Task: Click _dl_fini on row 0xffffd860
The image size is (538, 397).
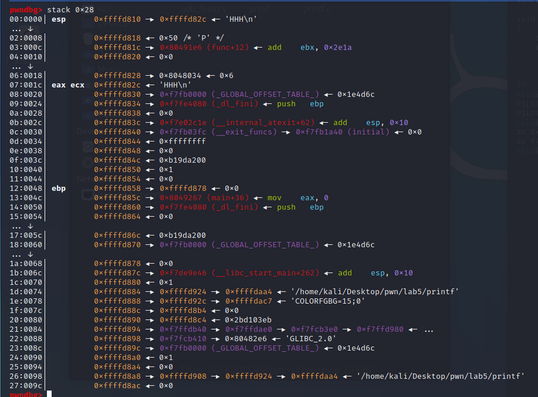Action: pyautogui.click(x=235, y=207)
